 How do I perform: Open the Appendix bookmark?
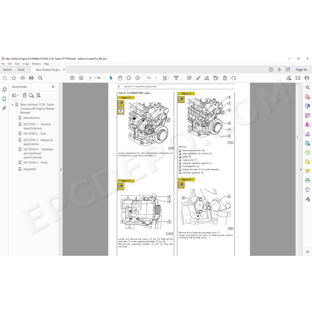point(30,169)
